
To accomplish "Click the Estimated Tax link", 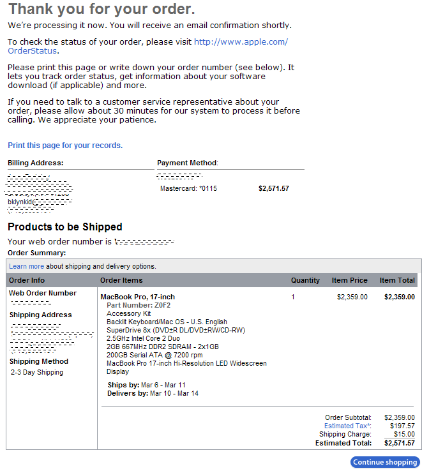I will point(347,426).
